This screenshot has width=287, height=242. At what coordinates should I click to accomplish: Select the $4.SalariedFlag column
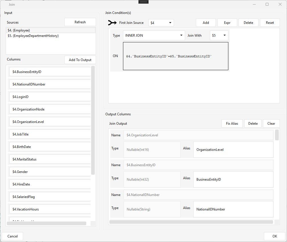(50, 197)
